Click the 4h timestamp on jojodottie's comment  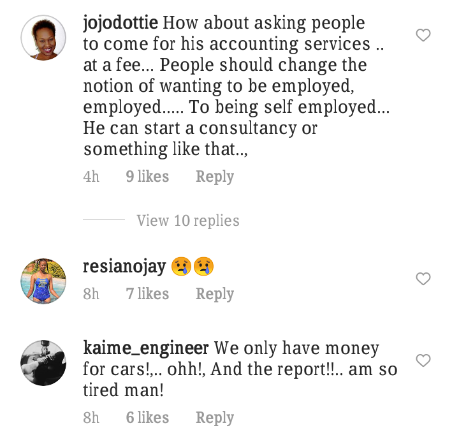click(x=91, y=177)
